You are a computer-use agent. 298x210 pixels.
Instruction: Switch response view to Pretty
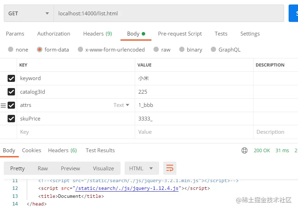[x=17, y=169]
